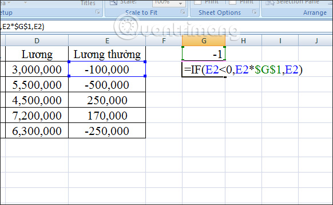The height and width of the screenshot is (205, 333).
Task: Select column E header
Action: pyautogui.click(x=107, y=40)
